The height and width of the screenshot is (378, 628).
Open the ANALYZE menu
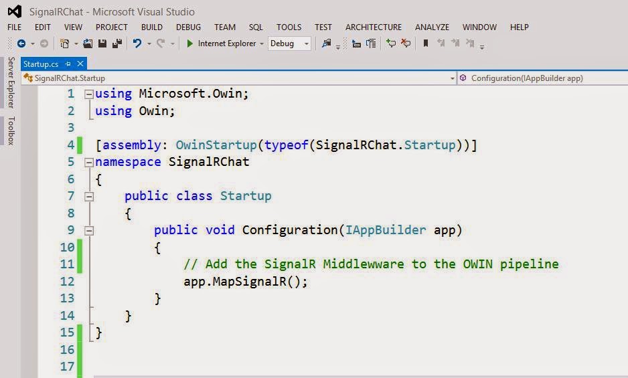coord(432,27)
